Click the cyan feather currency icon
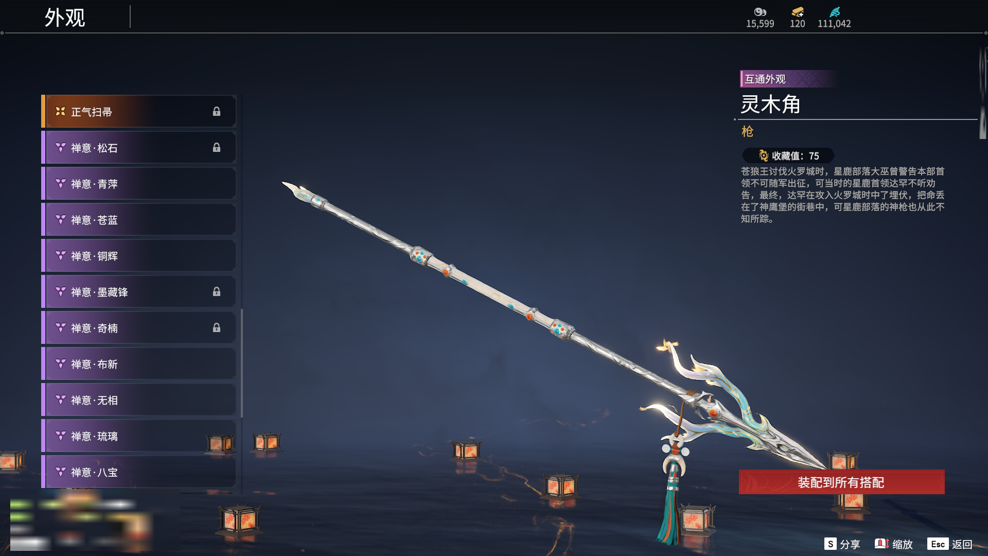The image size is (988, 556). 835,12
